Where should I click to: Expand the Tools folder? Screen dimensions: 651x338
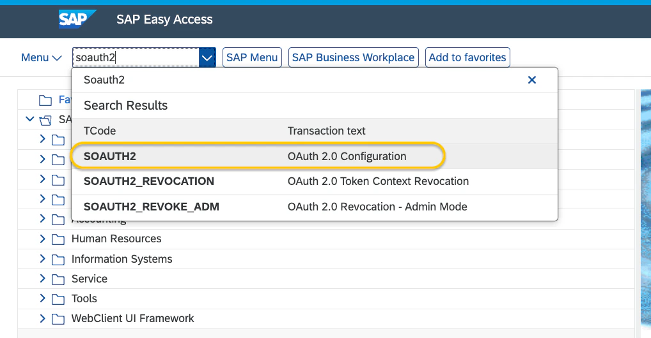pos(42,298)
